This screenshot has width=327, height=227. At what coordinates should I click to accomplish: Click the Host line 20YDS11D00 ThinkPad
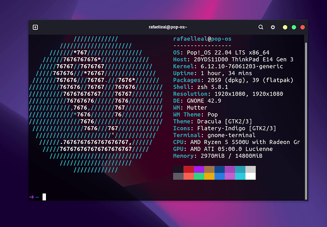[233, 59]
